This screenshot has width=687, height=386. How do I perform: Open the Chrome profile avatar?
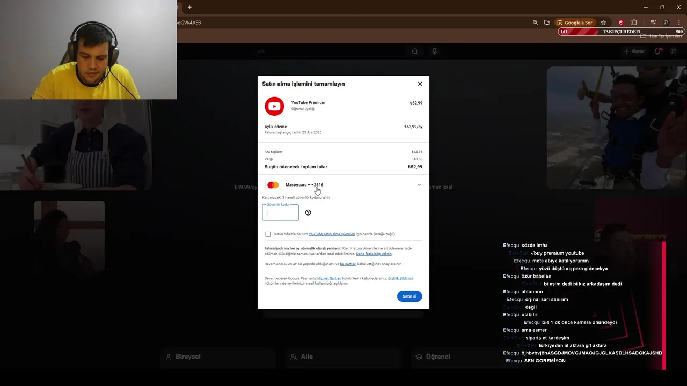[x=666, y=23]
